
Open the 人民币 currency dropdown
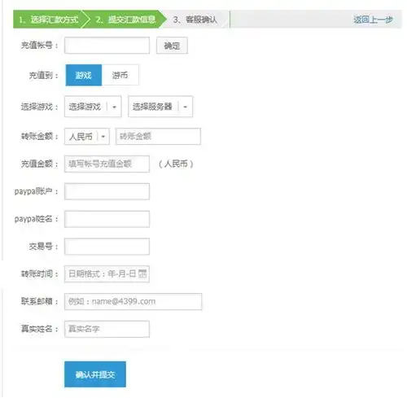pos(87,136)
